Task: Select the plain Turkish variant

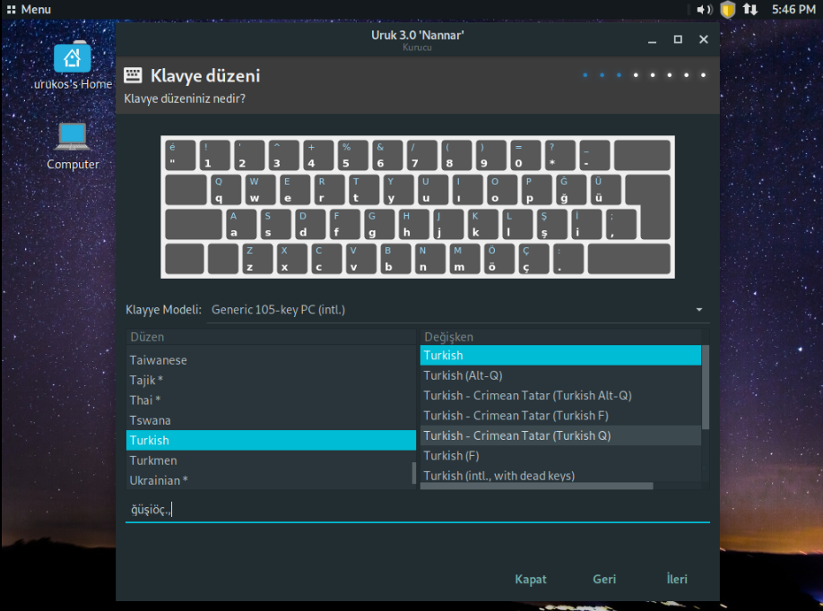Action: [560, 355]
